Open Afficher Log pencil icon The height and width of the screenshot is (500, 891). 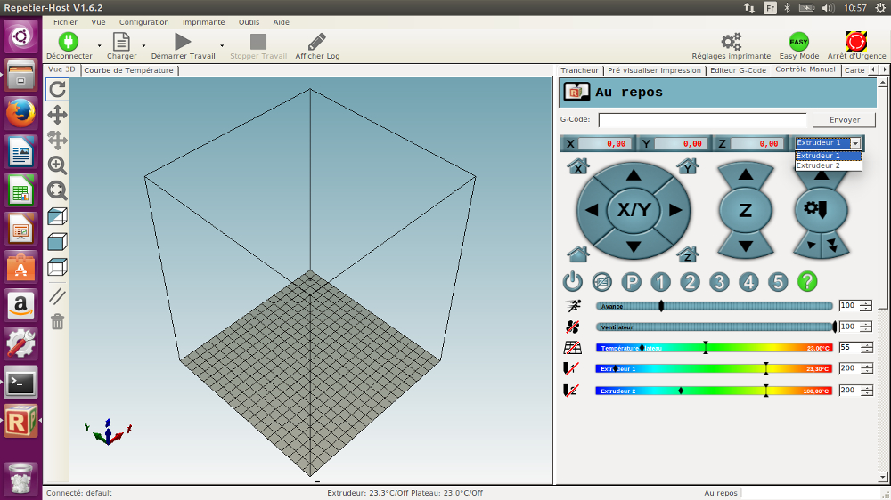pyautogui.click(x=316, y=42)
